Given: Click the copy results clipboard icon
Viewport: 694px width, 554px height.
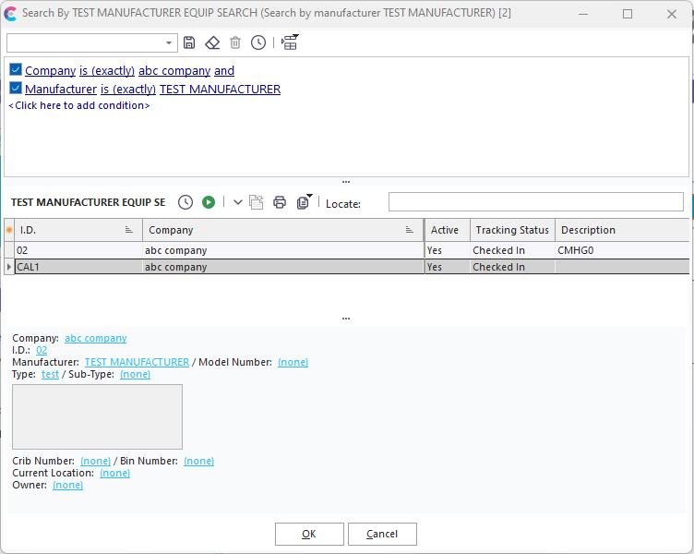Looking at the screenshot, I should pos(303,202).
